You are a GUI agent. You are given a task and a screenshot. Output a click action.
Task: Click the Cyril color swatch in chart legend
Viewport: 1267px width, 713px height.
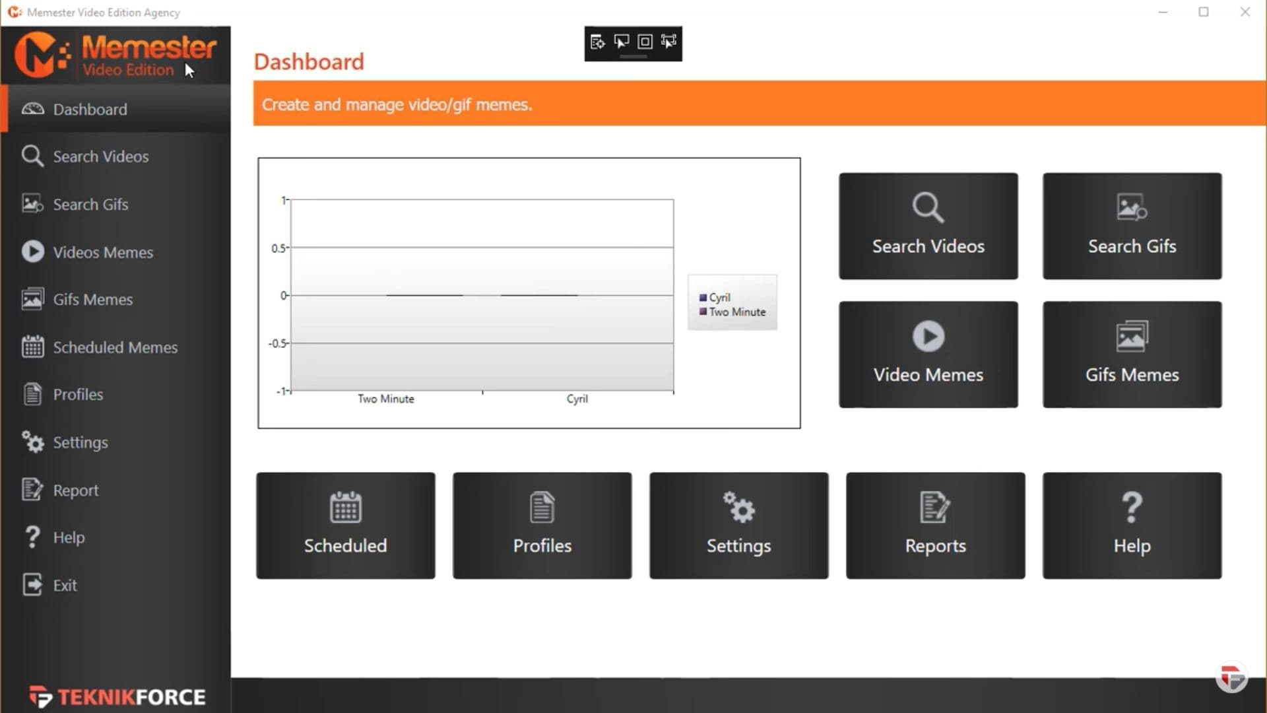[703, 298]
